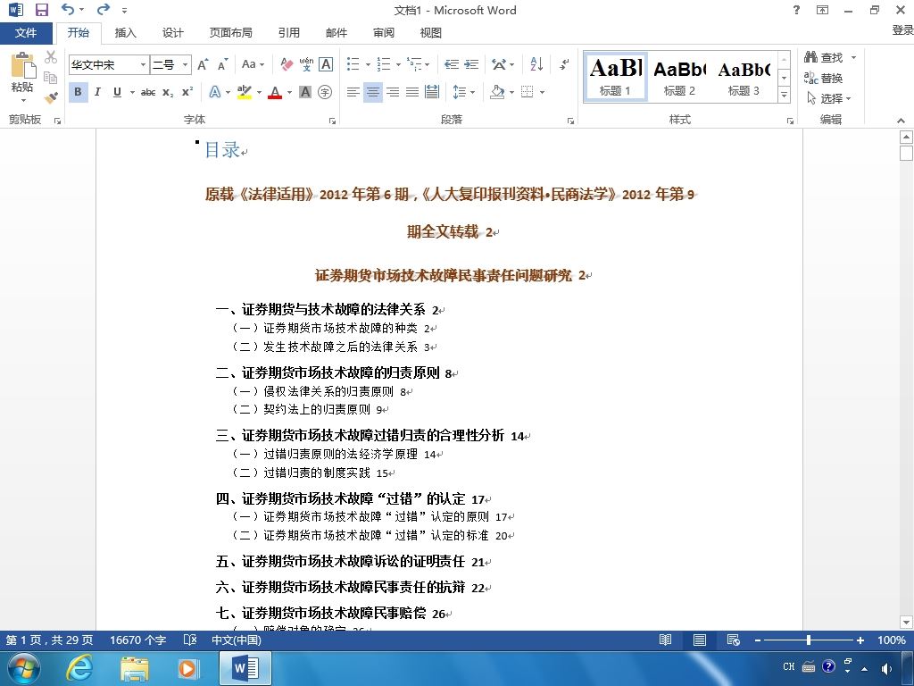This screenshot has height=686, width=914.
Task: Click the Save icon in quick access toolbar
Action: [x=41, y=10]
